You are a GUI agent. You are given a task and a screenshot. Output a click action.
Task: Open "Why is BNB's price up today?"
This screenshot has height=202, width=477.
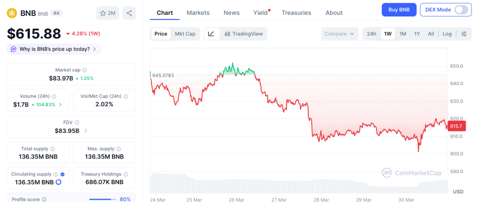pyautogui.click(x=54, y=49)
